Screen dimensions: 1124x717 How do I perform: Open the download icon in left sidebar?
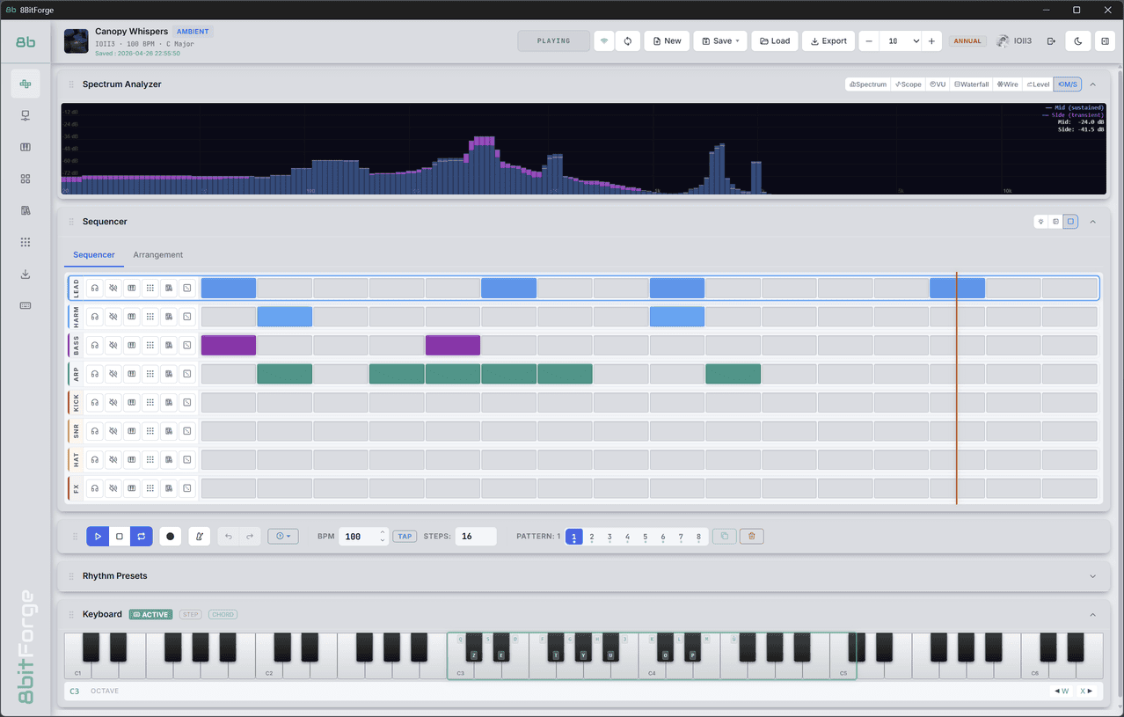(x=26, y=274)
